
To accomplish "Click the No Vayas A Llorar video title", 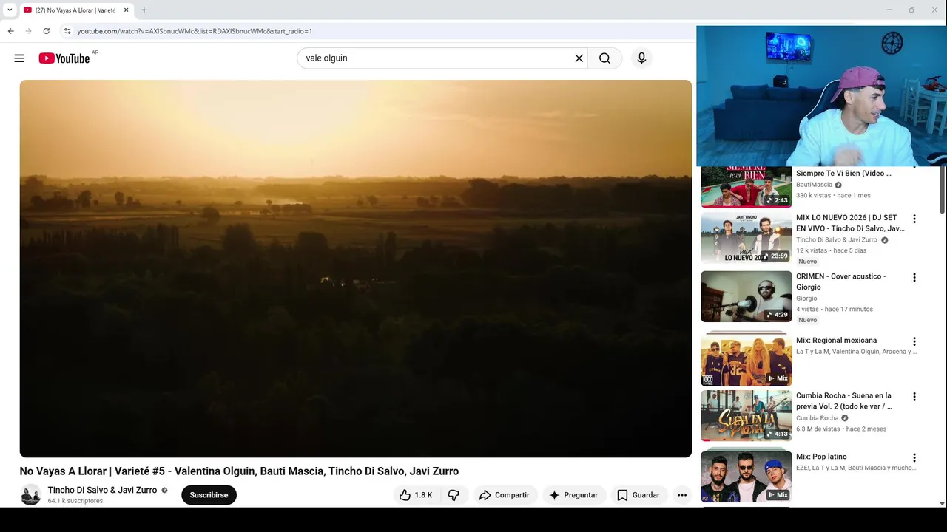I will tap(239, 471).
